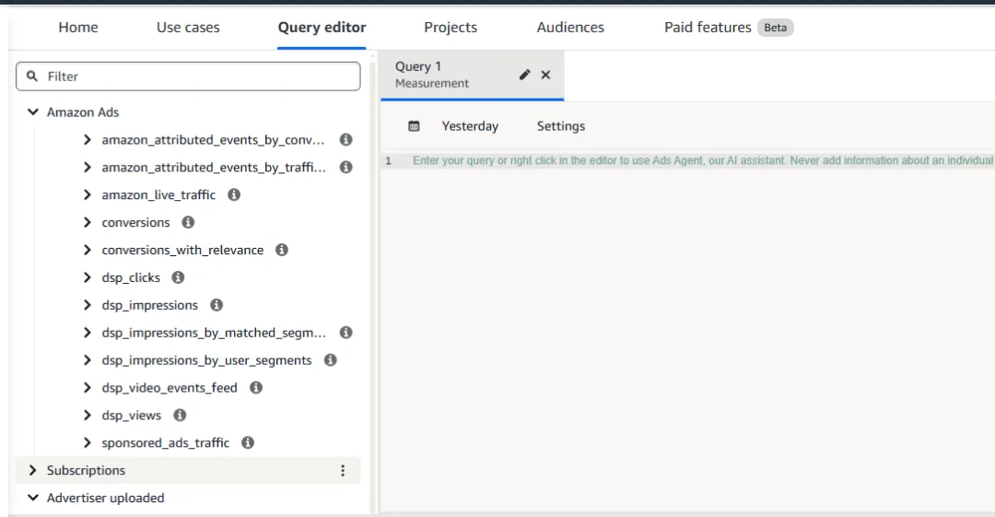This screenshot has height=517, width=995.
Task: Show info for conversions table
Action: click(x=188, y=222)
